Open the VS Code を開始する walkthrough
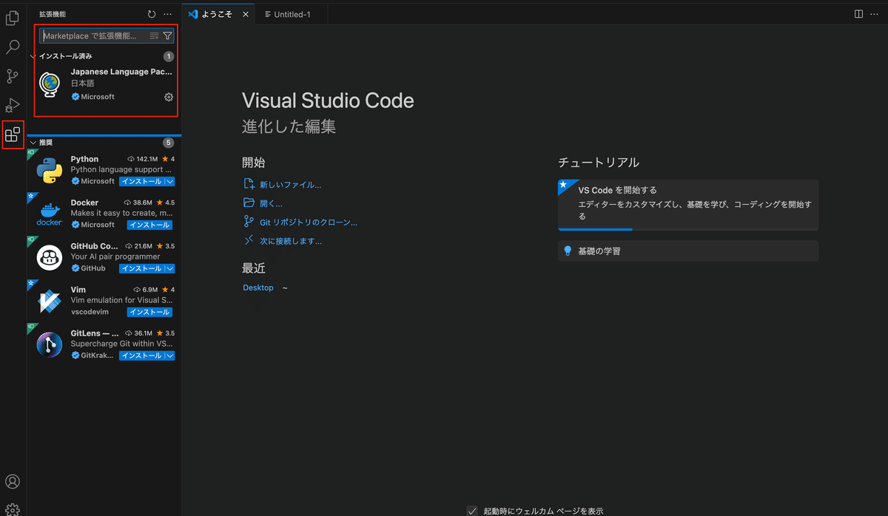The height and width of the screenshot is (516, 888). [x=688, y=203]
